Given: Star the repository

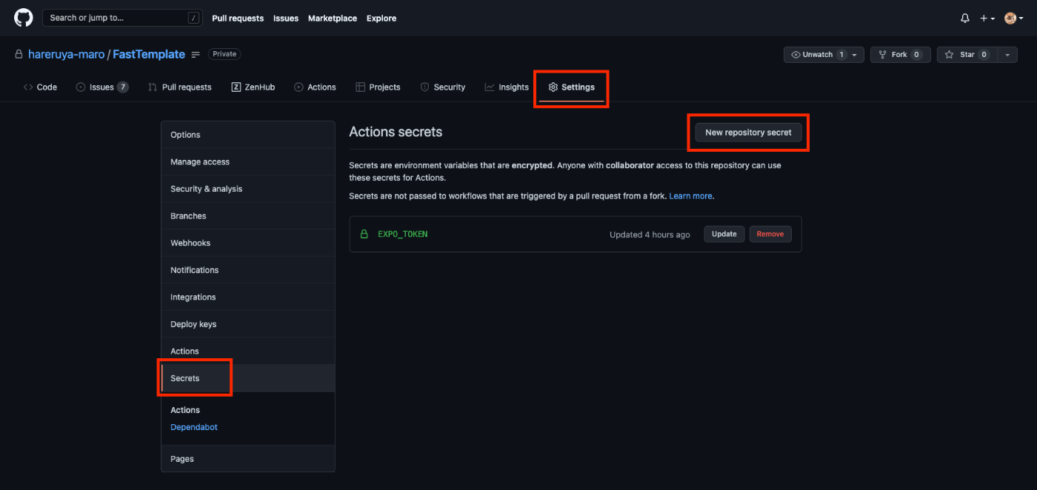Looking at the screenshot, I should 967,55.
